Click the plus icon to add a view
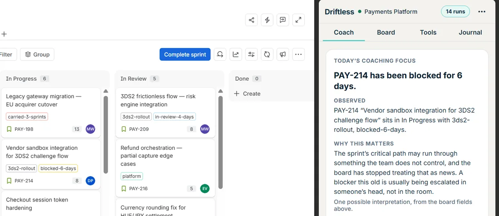The image size is (499, 216). 4,34
